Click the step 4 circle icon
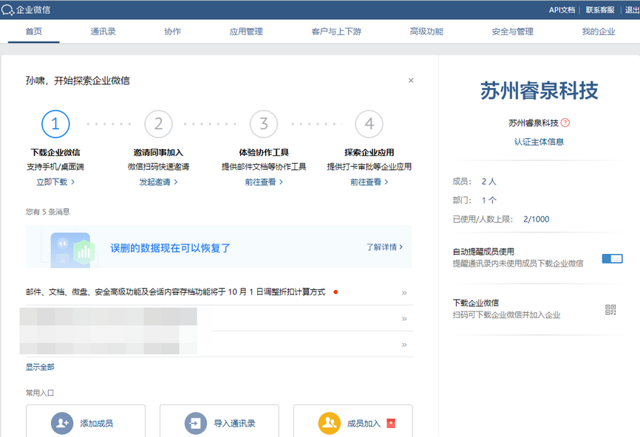 pyautogui.click(x=369, y=124)
